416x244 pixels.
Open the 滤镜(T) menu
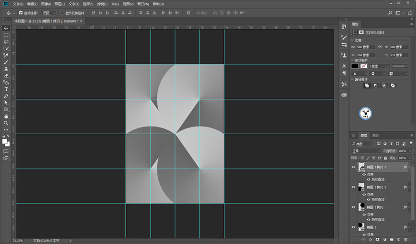pos(102,4)
